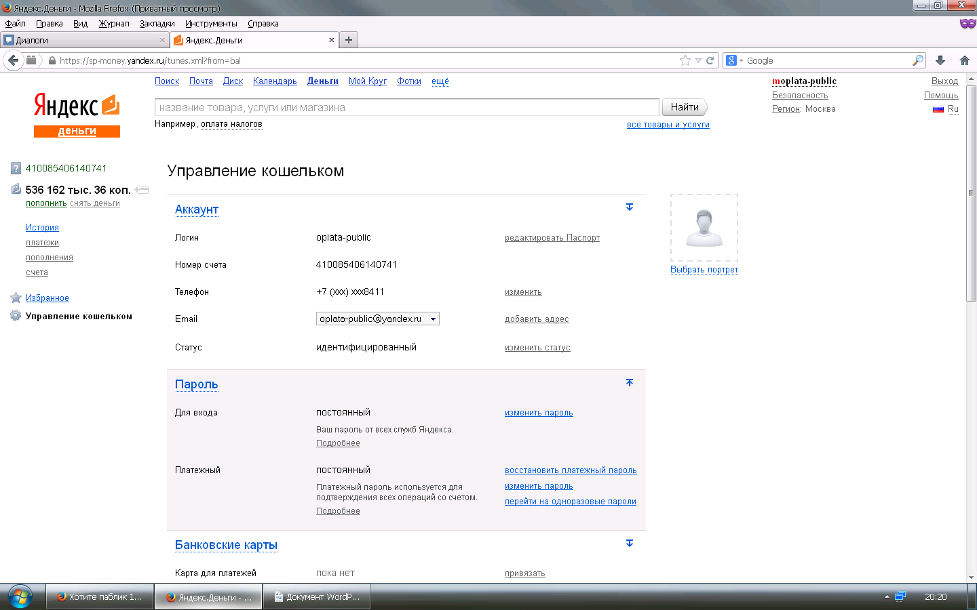Open the Инструменты menu
Image resolution: width=977 pixels, height=610 pixels.
pyautogui.click(x=211, y=24)
